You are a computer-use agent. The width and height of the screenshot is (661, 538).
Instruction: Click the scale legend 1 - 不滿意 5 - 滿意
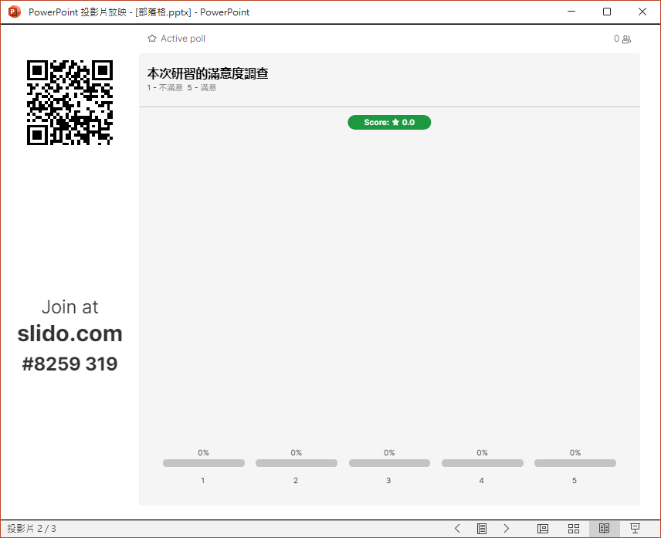[x=181, y=88]
